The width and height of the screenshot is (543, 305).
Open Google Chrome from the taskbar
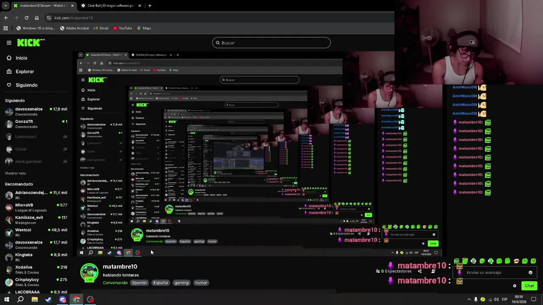tap(76, 299)
